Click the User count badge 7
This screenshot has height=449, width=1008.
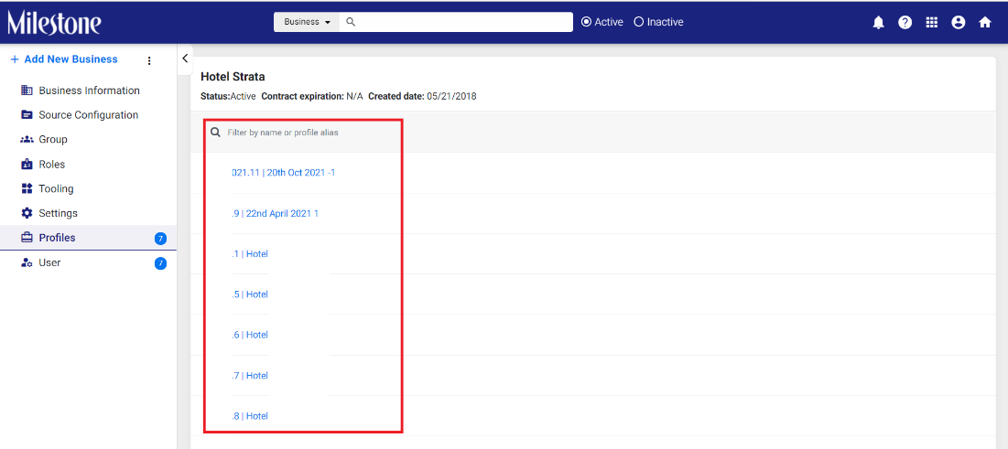(x=161, y=263)
